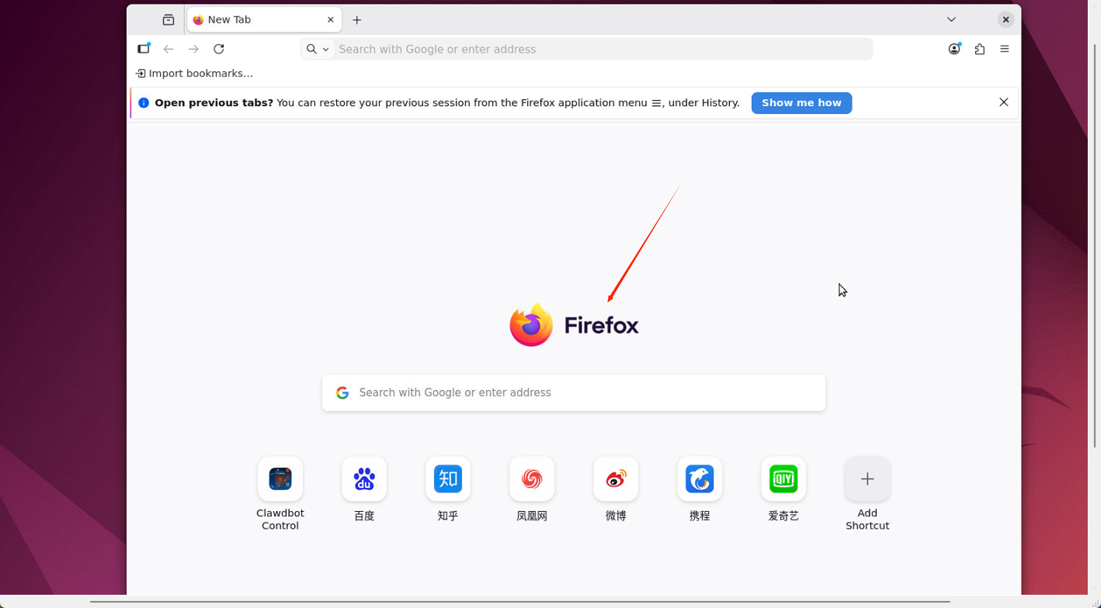The height and width of the screenshot is (608, 1101).
Task: Expand the list all tabs chevron
Action: [951, 20]
